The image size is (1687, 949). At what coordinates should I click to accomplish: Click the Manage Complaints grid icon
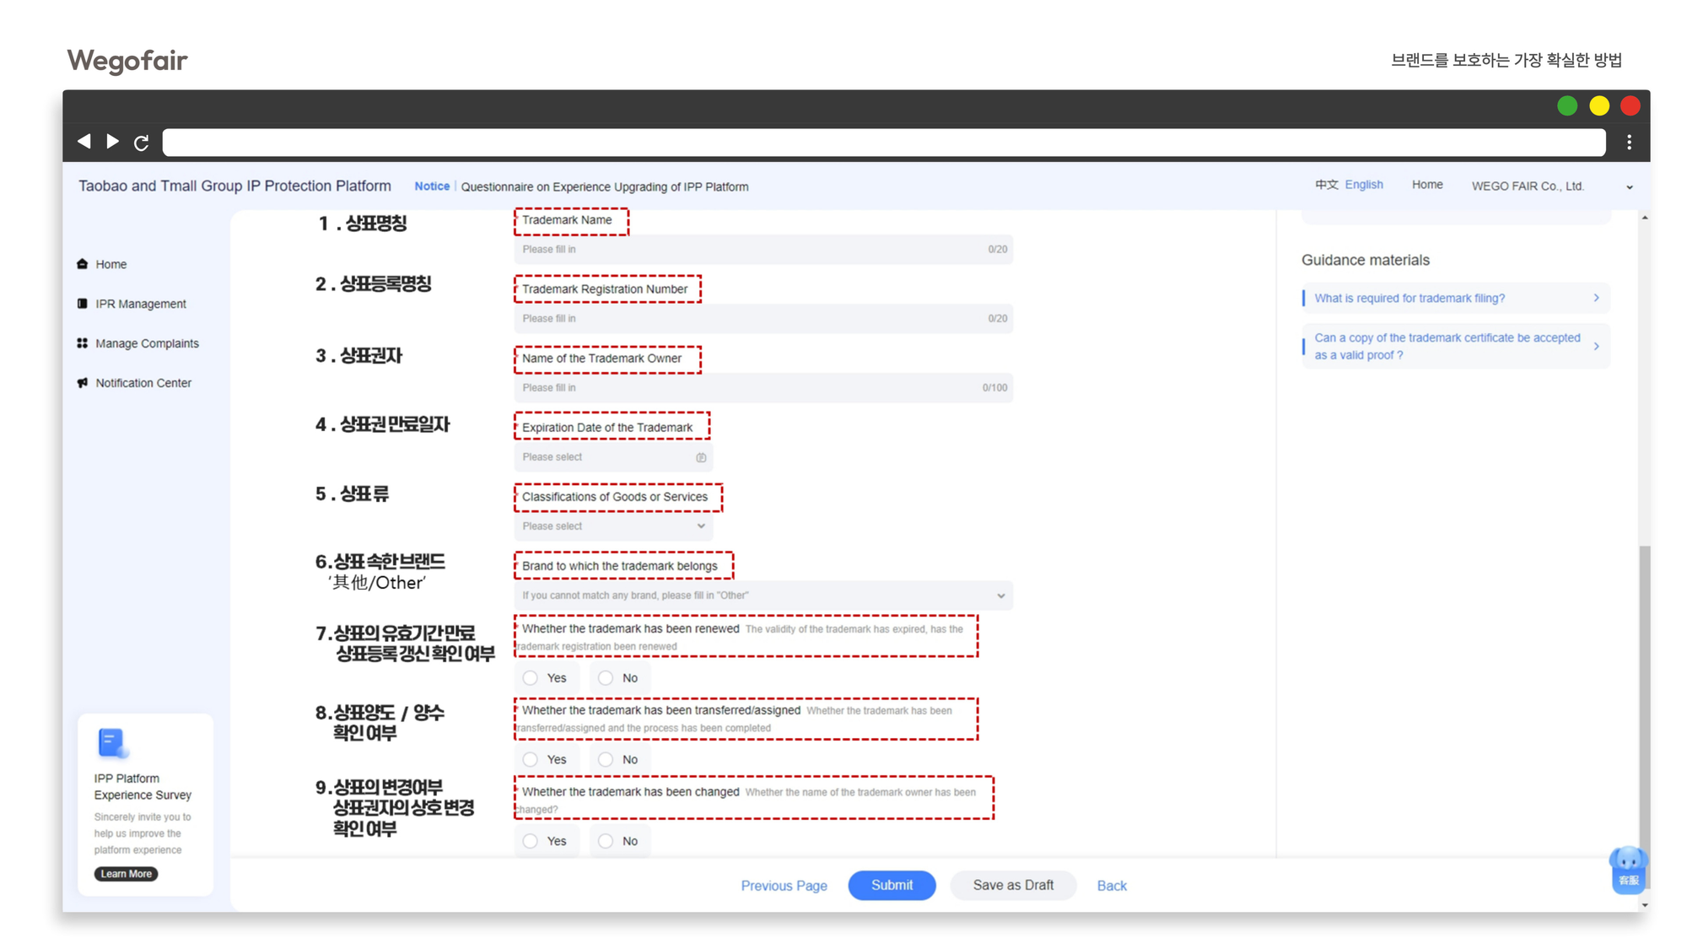(x=82, y=343)
